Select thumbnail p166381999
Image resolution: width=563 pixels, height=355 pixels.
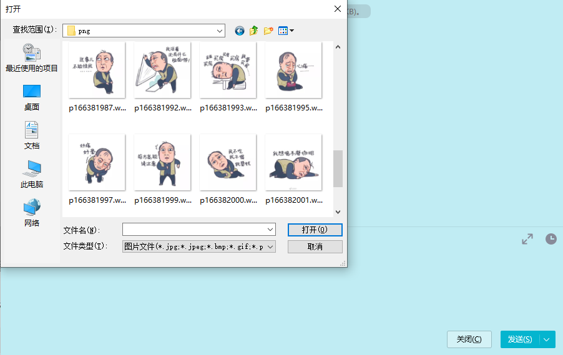click(x=162, y=162)
